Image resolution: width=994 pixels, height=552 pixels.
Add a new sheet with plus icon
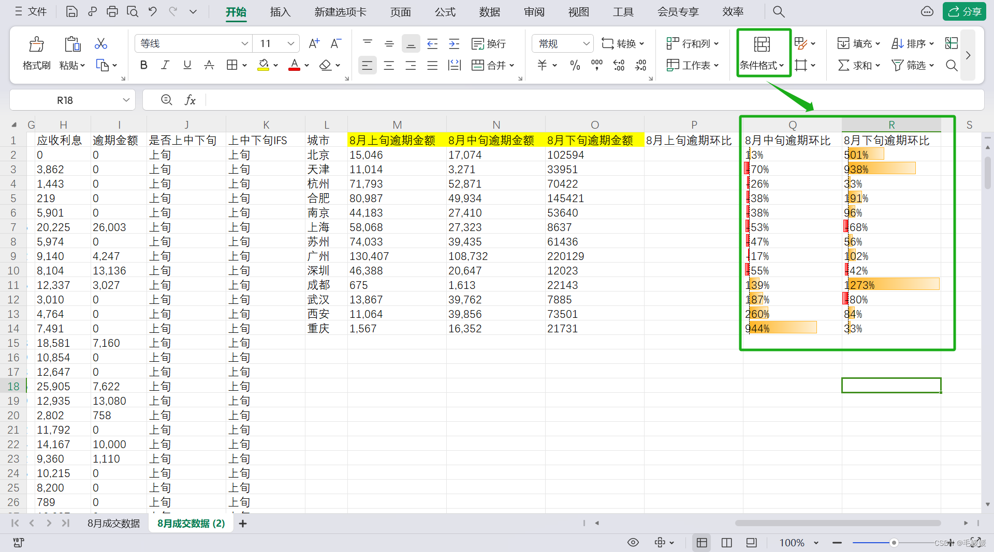pyautogui.click(x=242, y=524)
